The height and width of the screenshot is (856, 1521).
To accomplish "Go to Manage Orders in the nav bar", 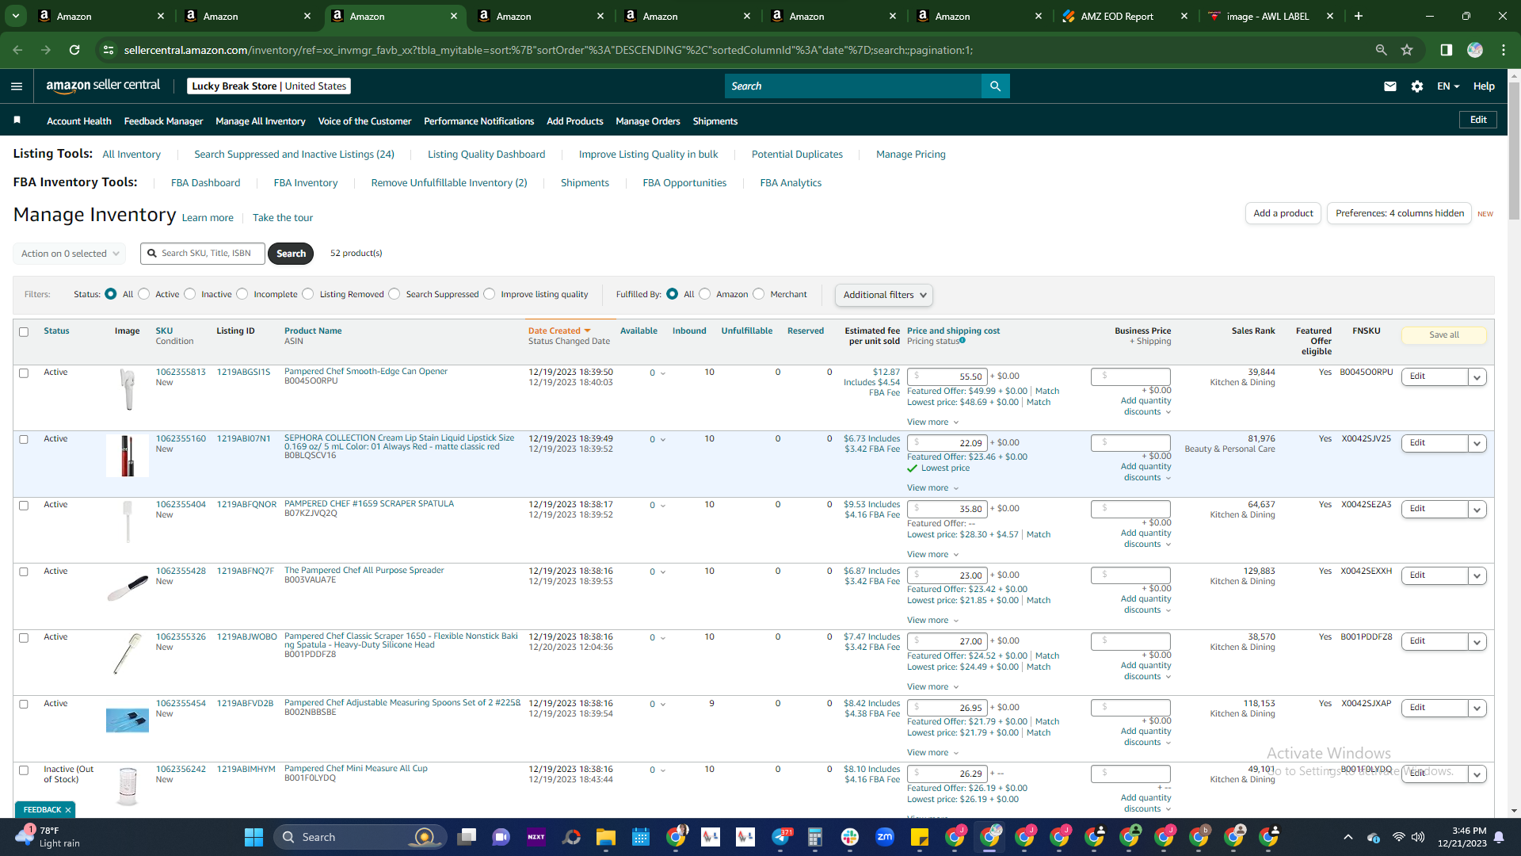I will (648, 121).
